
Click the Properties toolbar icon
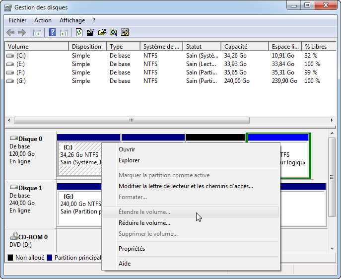(90, 33)
